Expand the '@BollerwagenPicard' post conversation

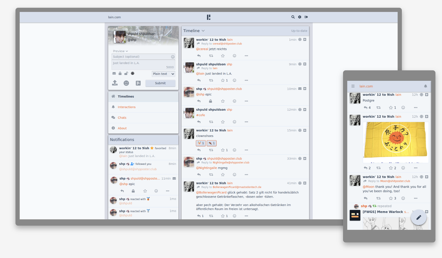click(x=305, y=183)
